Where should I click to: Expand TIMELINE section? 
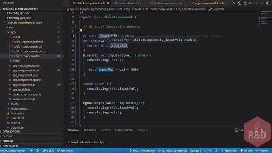coord(8,141)
